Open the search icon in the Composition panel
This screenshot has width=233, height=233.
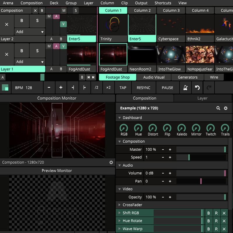coord(218,108)
